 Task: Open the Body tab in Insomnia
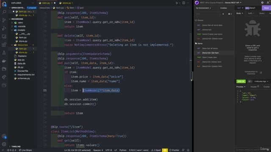[x=240, y=13]
